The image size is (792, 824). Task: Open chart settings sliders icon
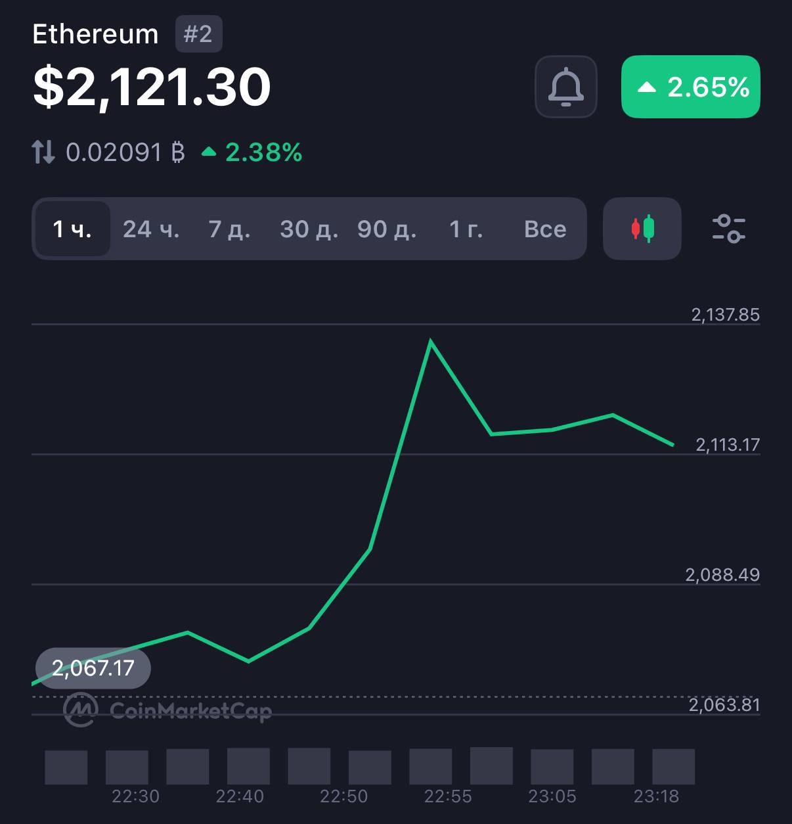729,229
